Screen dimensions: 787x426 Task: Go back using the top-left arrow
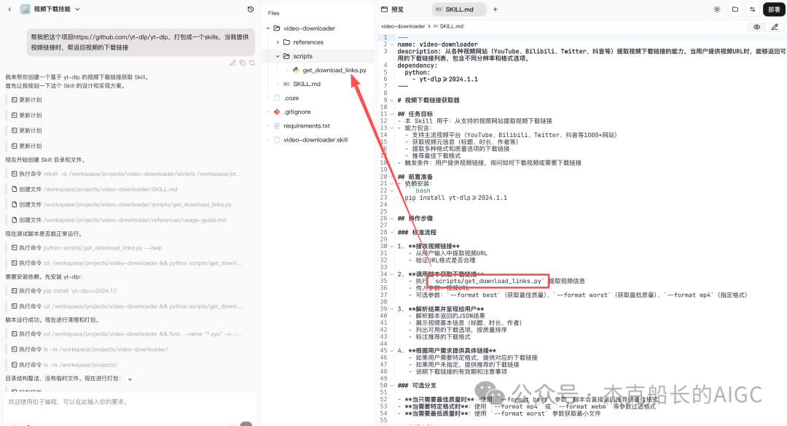pyautogui.click(x=9, y=9)
